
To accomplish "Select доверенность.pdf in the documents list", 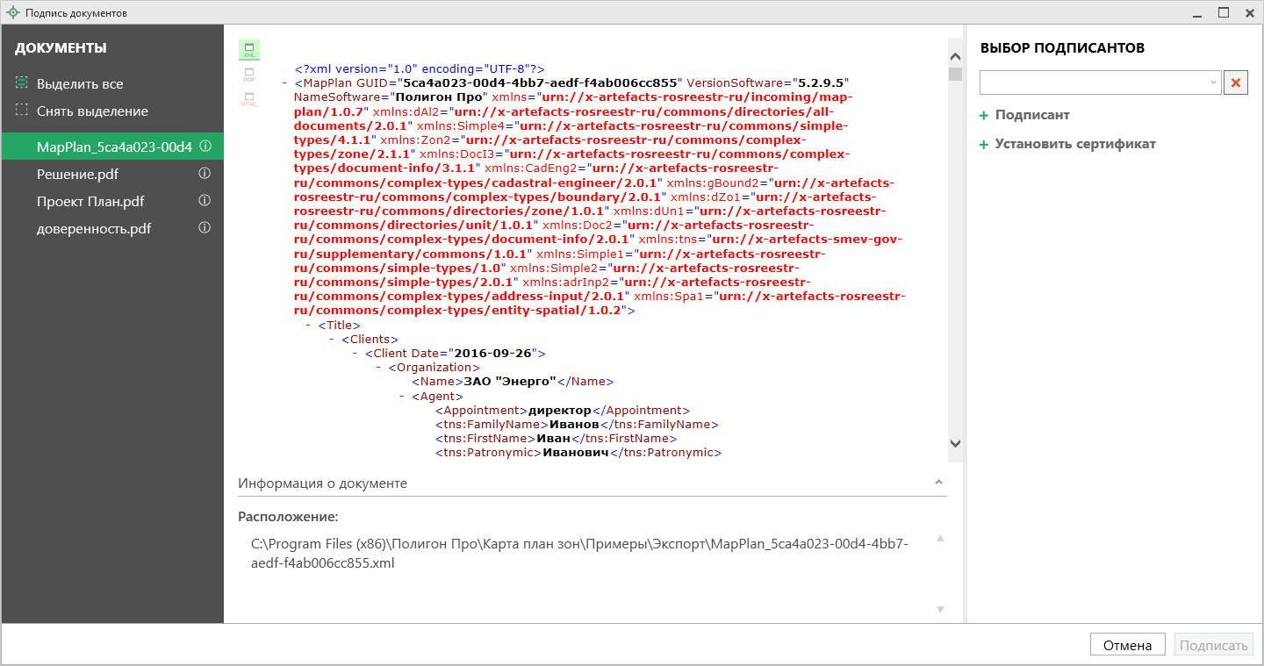I will [93, 228].
